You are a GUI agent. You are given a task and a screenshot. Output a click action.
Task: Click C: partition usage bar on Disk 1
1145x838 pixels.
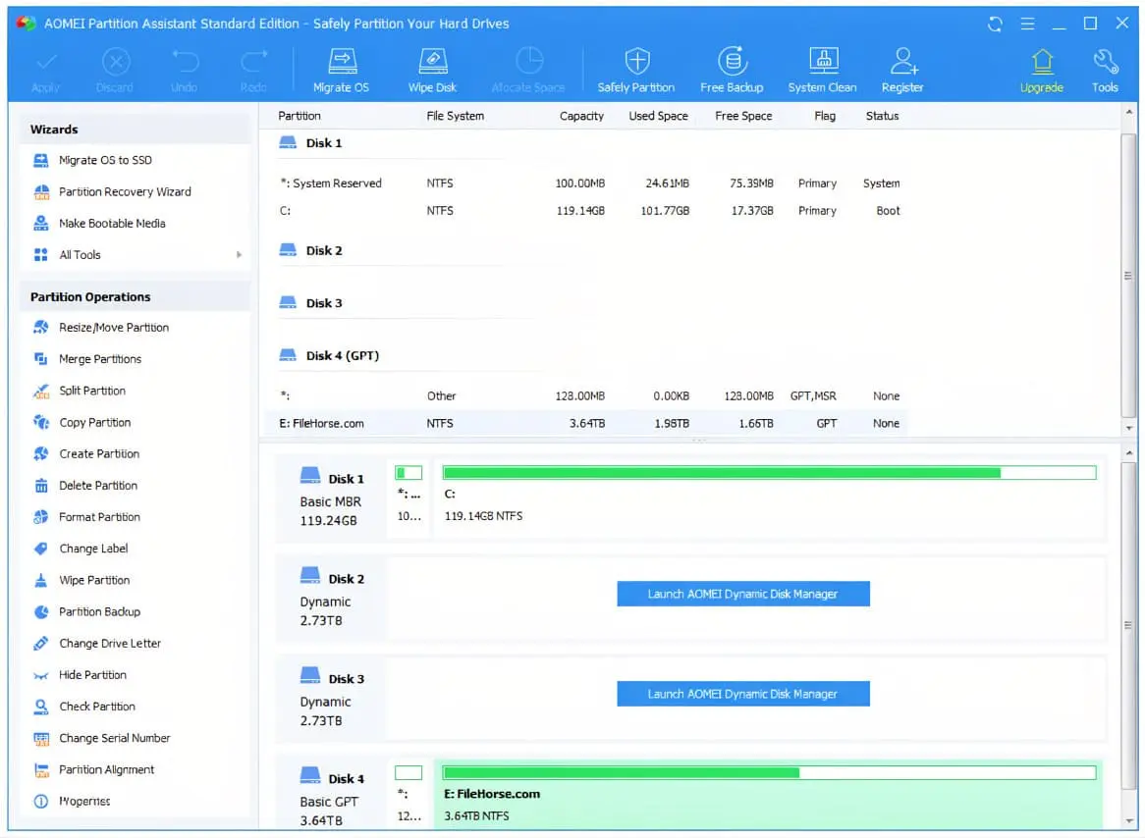point(769,473)
